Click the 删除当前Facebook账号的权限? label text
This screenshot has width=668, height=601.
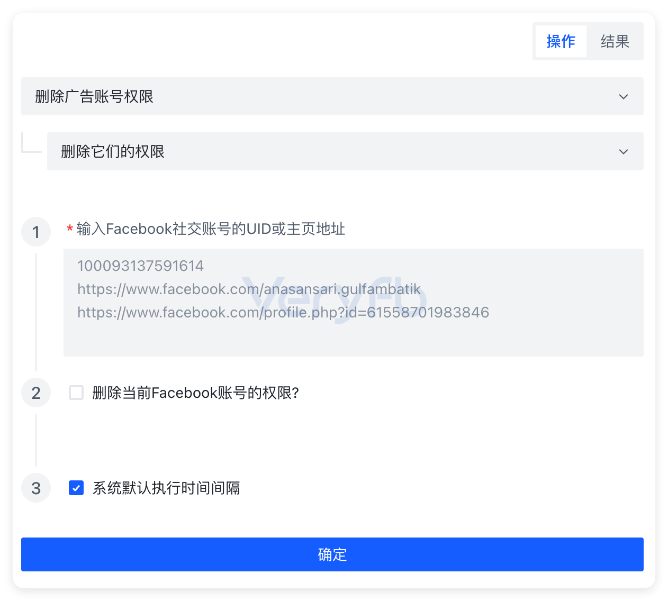(196, 393)
